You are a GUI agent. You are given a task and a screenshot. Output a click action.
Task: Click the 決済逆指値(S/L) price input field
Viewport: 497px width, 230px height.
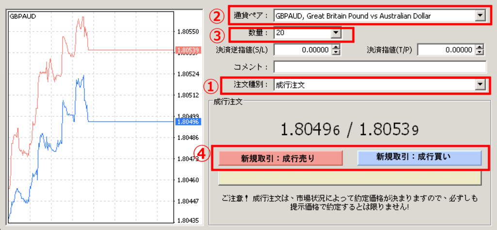point(302,50)
